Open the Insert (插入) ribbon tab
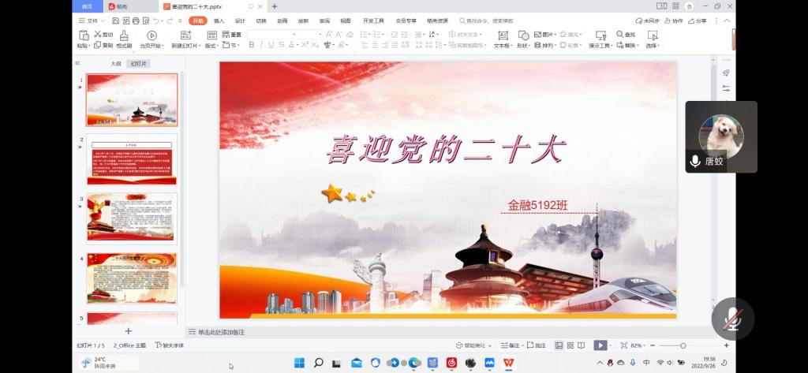808x373 pixels. [219, 21]
